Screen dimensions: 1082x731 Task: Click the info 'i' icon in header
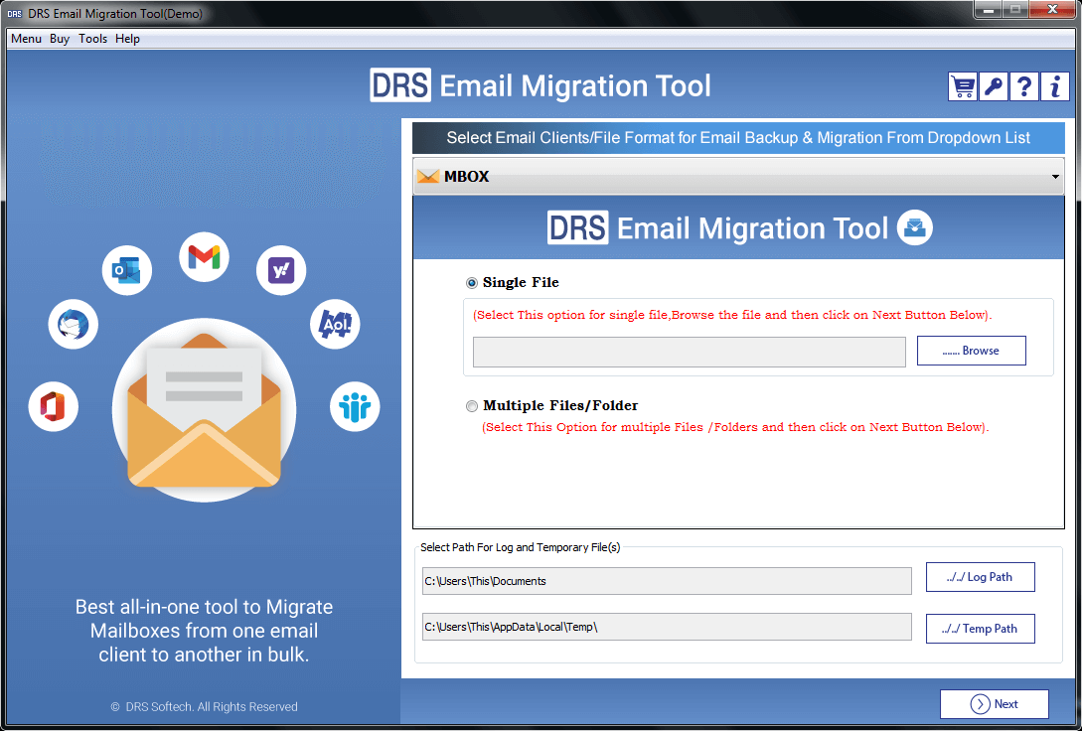click(1054, 86)
